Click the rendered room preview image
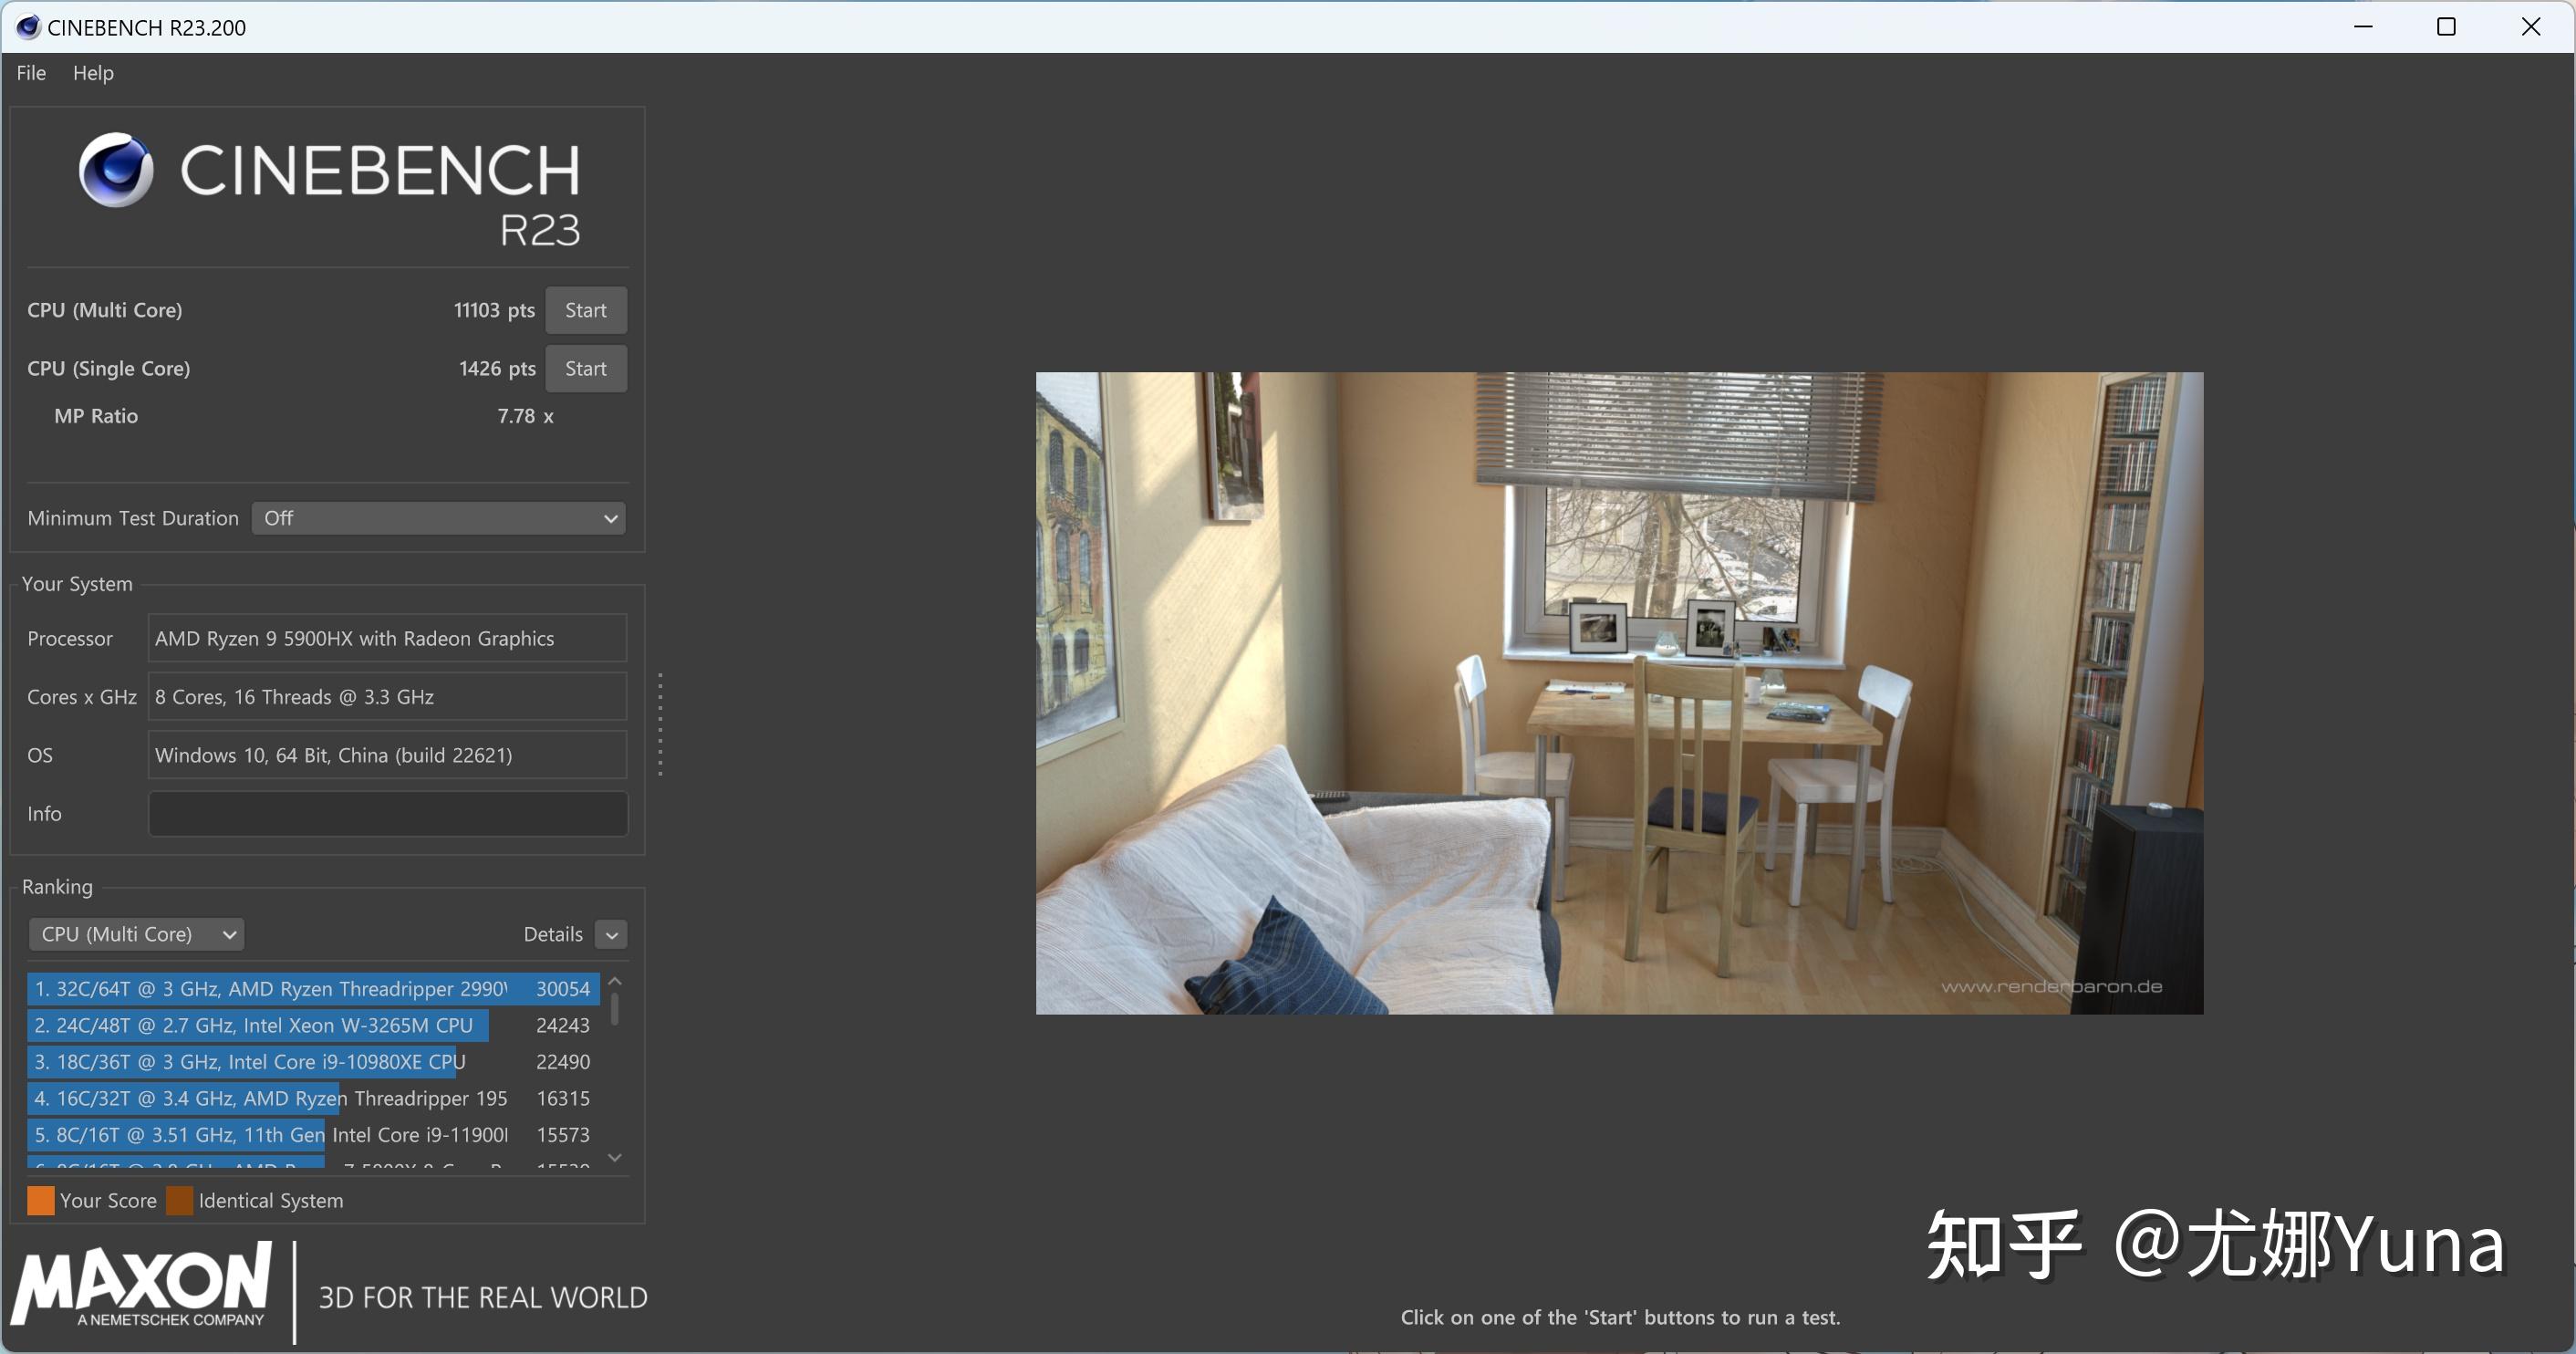The height and width of the screenshot is (1354, 2576). tap(1618, 693)
